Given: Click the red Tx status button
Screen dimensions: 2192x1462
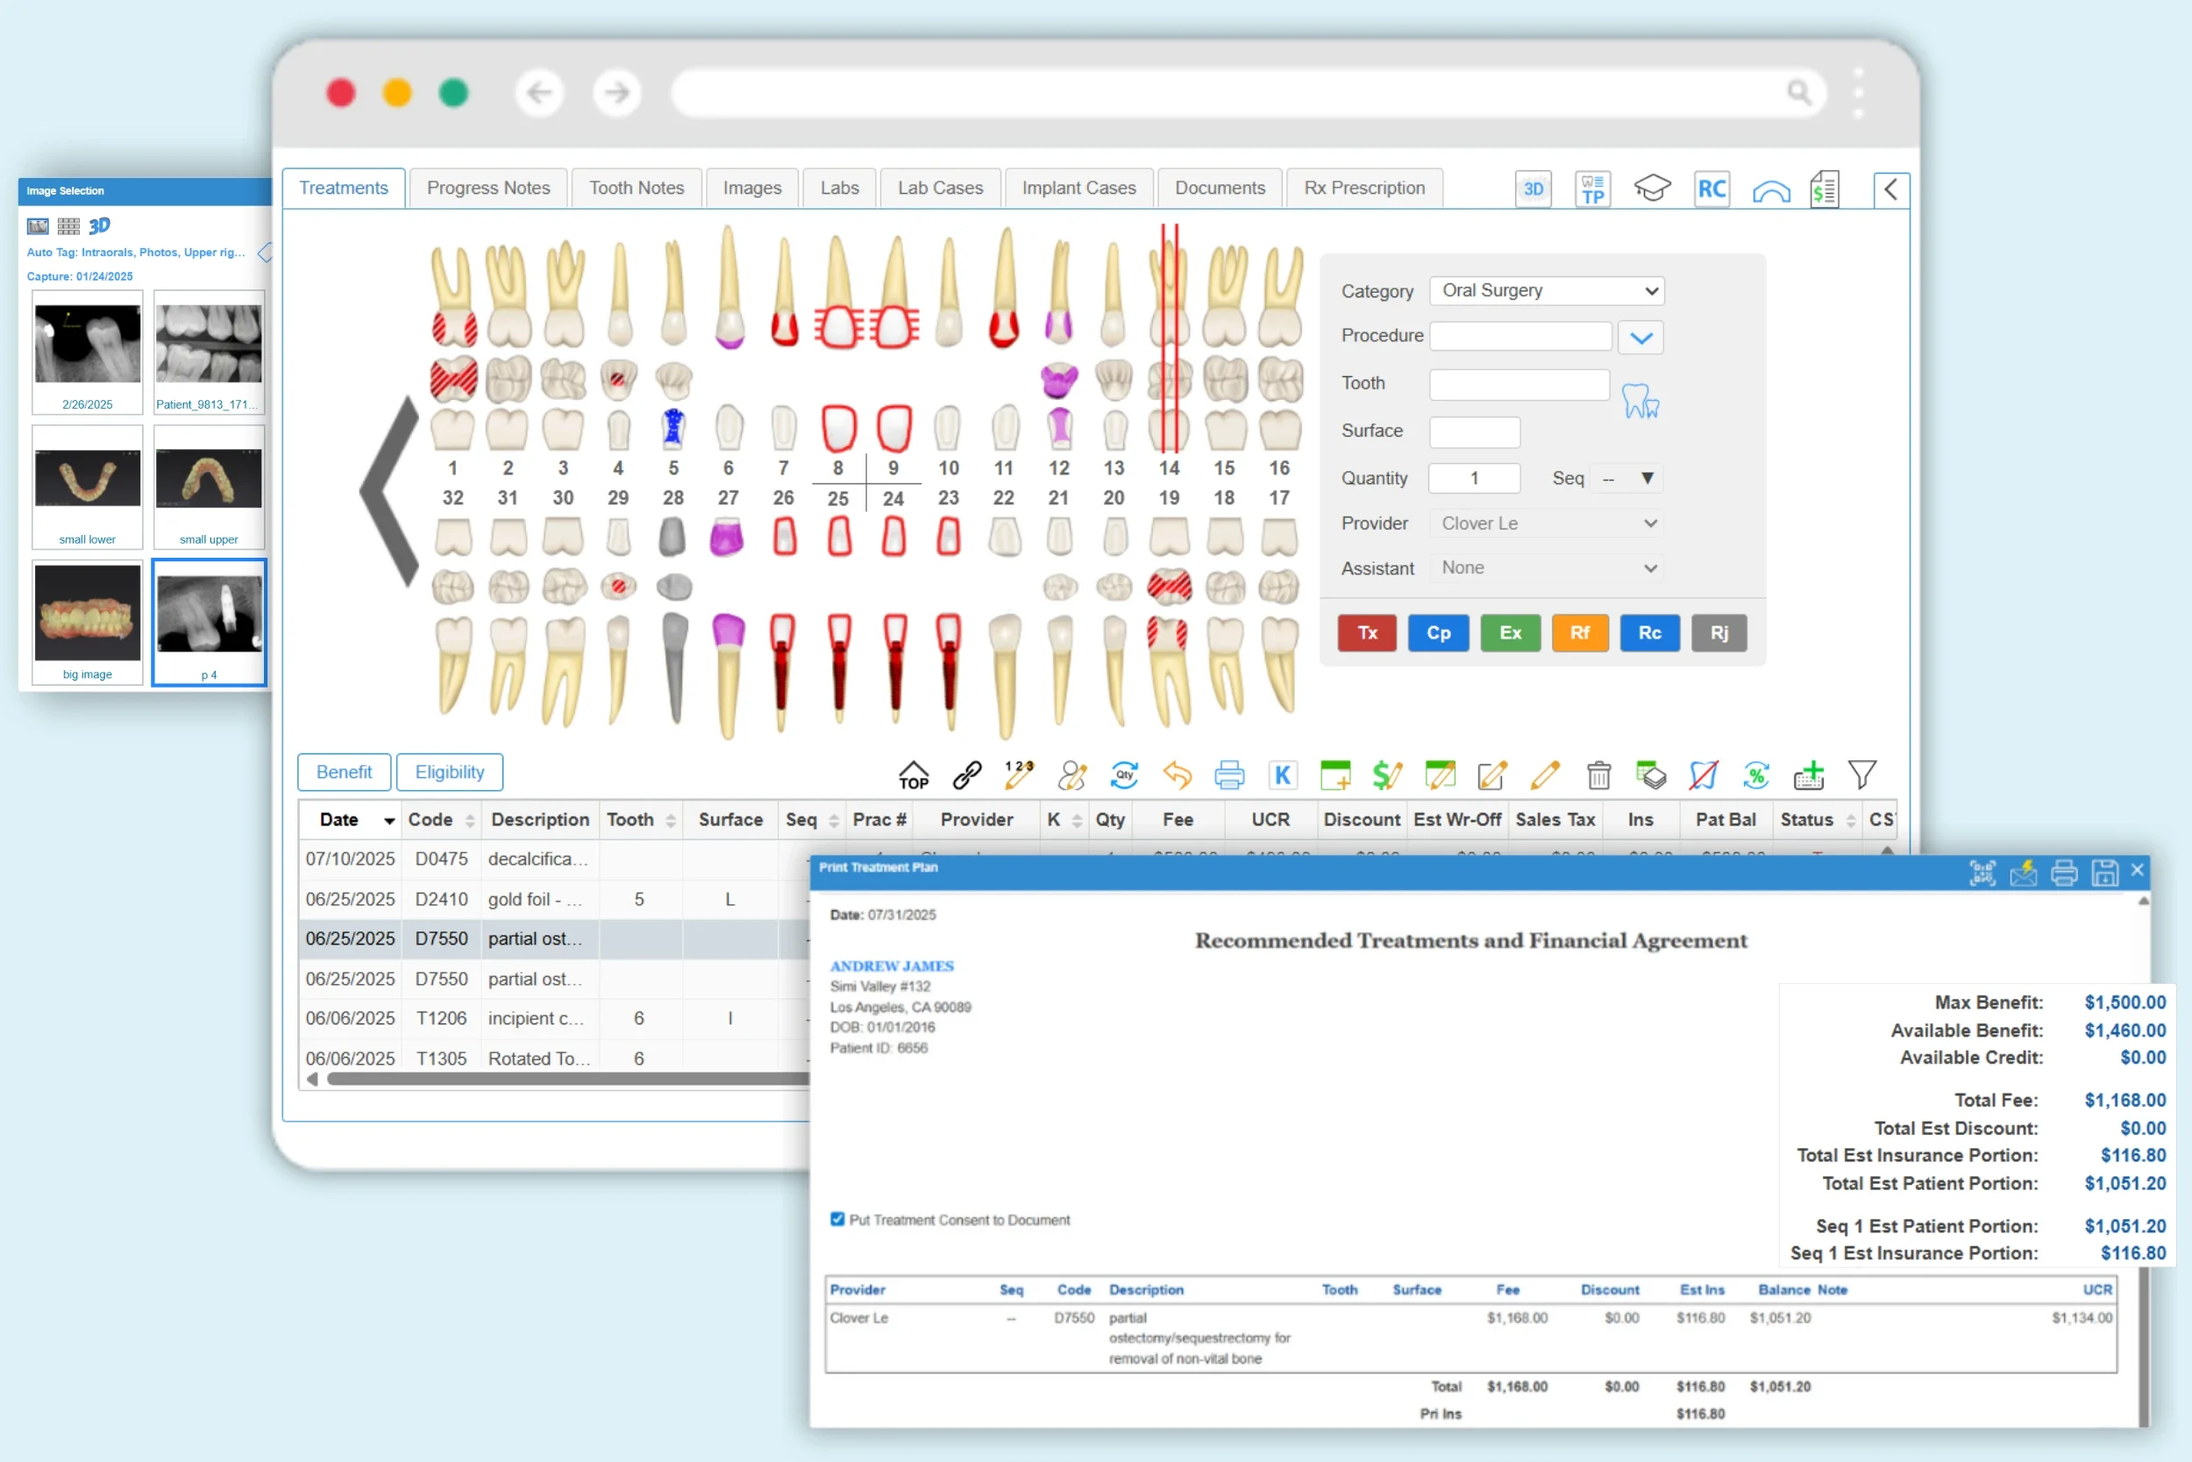Looking at the screenshot, I should 1366,632.
